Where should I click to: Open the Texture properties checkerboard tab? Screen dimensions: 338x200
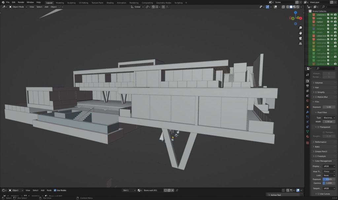(x=308, y=143)
